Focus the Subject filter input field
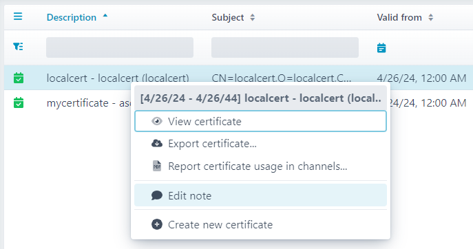 285,47
